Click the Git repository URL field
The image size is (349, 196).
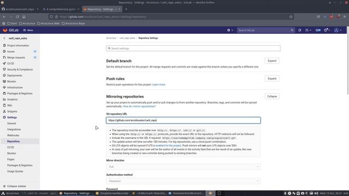(183, 120)
